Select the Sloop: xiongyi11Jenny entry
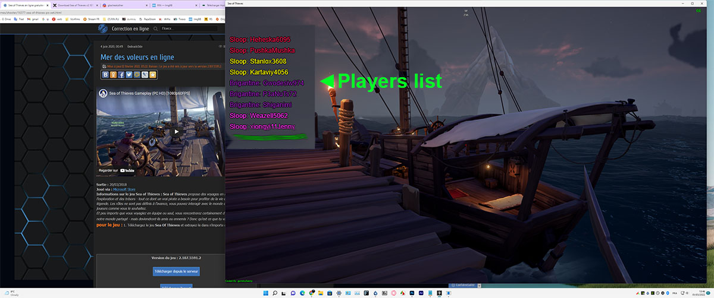The height and width of the screenshot is (298, 714). pos(262,127)
